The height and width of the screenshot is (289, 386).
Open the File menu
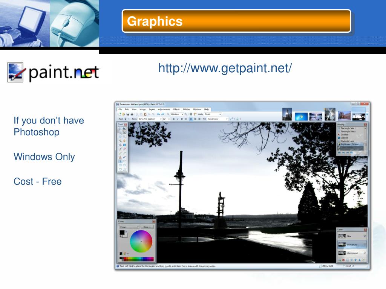click(x=120, y=110)
